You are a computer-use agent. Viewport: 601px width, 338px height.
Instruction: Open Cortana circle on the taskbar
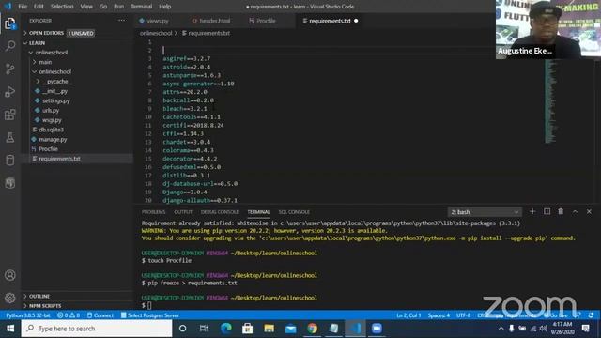click(183, 329)
